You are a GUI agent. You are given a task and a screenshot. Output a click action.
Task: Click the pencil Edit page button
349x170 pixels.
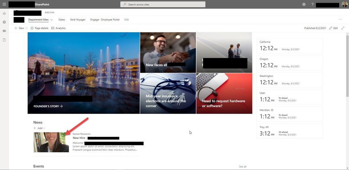tap(333, 28)
